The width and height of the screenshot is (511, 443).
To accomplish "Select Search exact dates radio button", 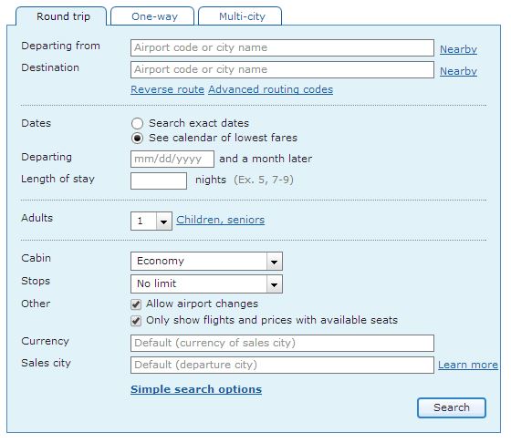I will click(137, 123).
